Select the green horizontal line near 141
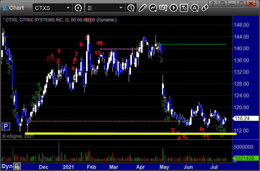260x171 pixels. point(193,44)
